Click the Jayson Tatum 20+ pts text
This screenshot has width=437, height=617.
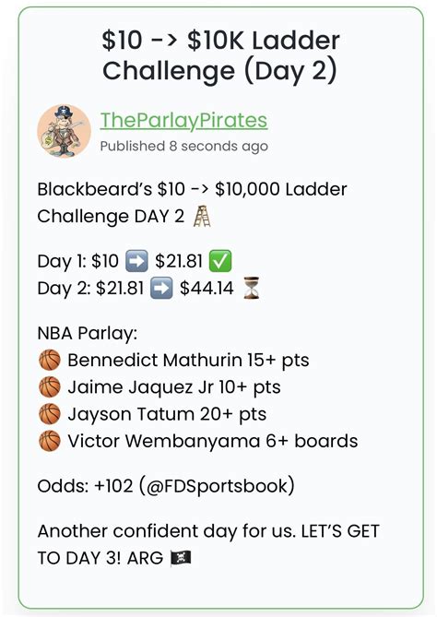[x=167, y=414]
